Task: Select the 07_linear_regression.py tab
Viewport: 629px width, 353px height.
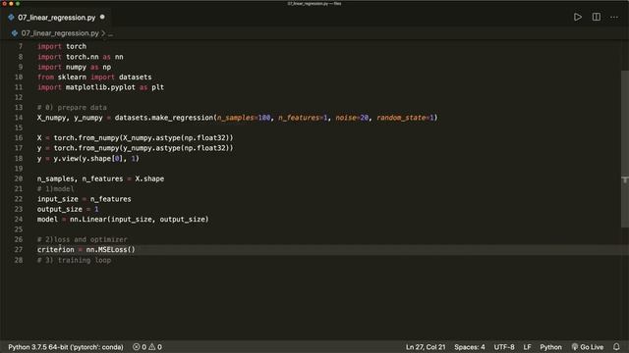Action: tap(57, 18)
